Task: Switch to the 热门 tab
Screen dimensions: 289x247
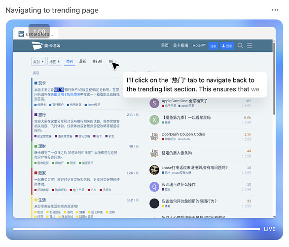Action: (112, 61)
